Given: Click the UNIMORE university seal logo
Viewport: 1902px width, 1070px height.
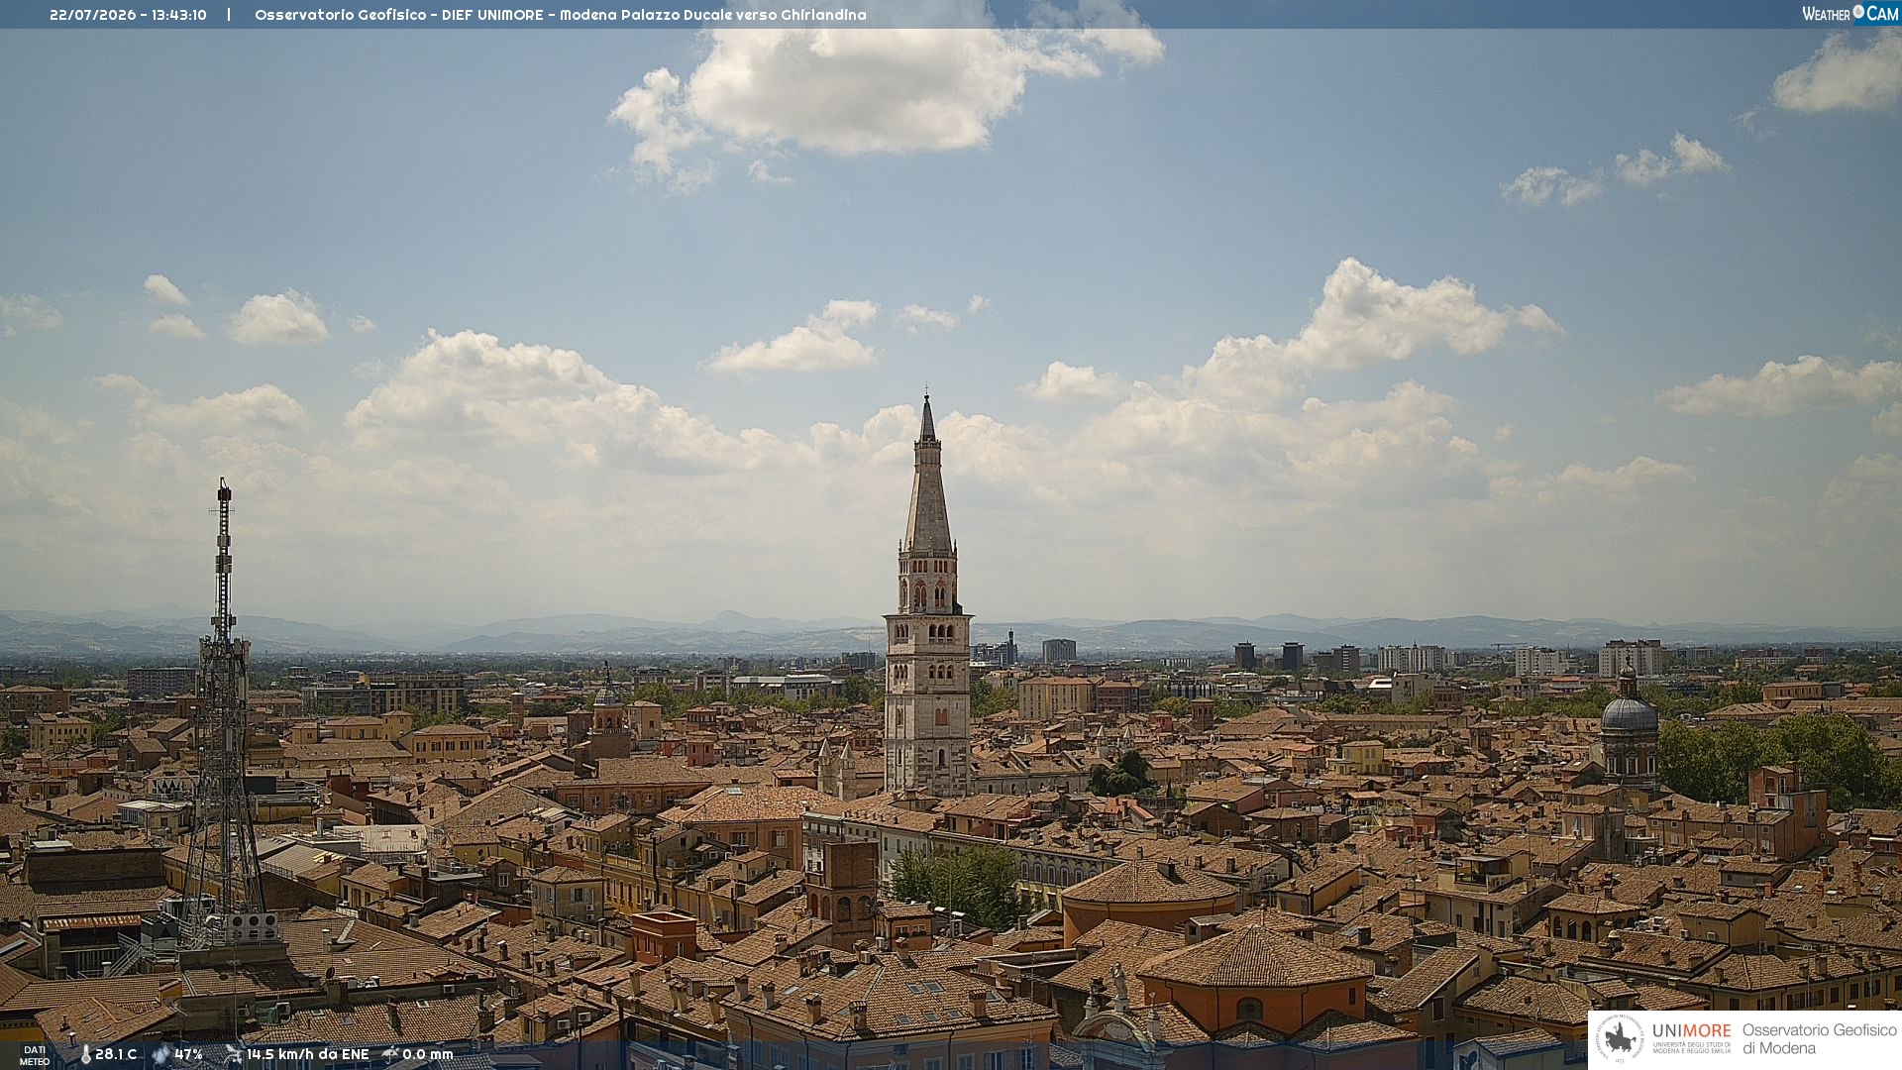Looking at the screenshot, I should pyautogui.click(x=1620, y=1038).
